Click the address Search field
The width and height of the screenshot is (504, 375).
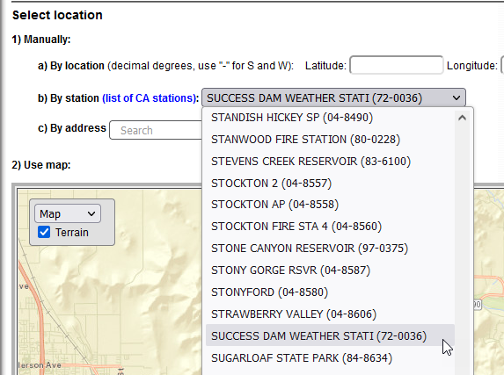point(156,130)
